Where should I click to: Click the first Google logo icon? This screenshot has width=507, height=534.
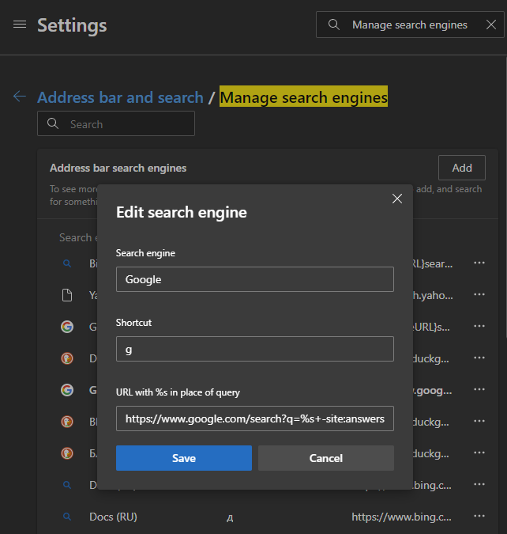pyautogui.click(x=67, y=327)
